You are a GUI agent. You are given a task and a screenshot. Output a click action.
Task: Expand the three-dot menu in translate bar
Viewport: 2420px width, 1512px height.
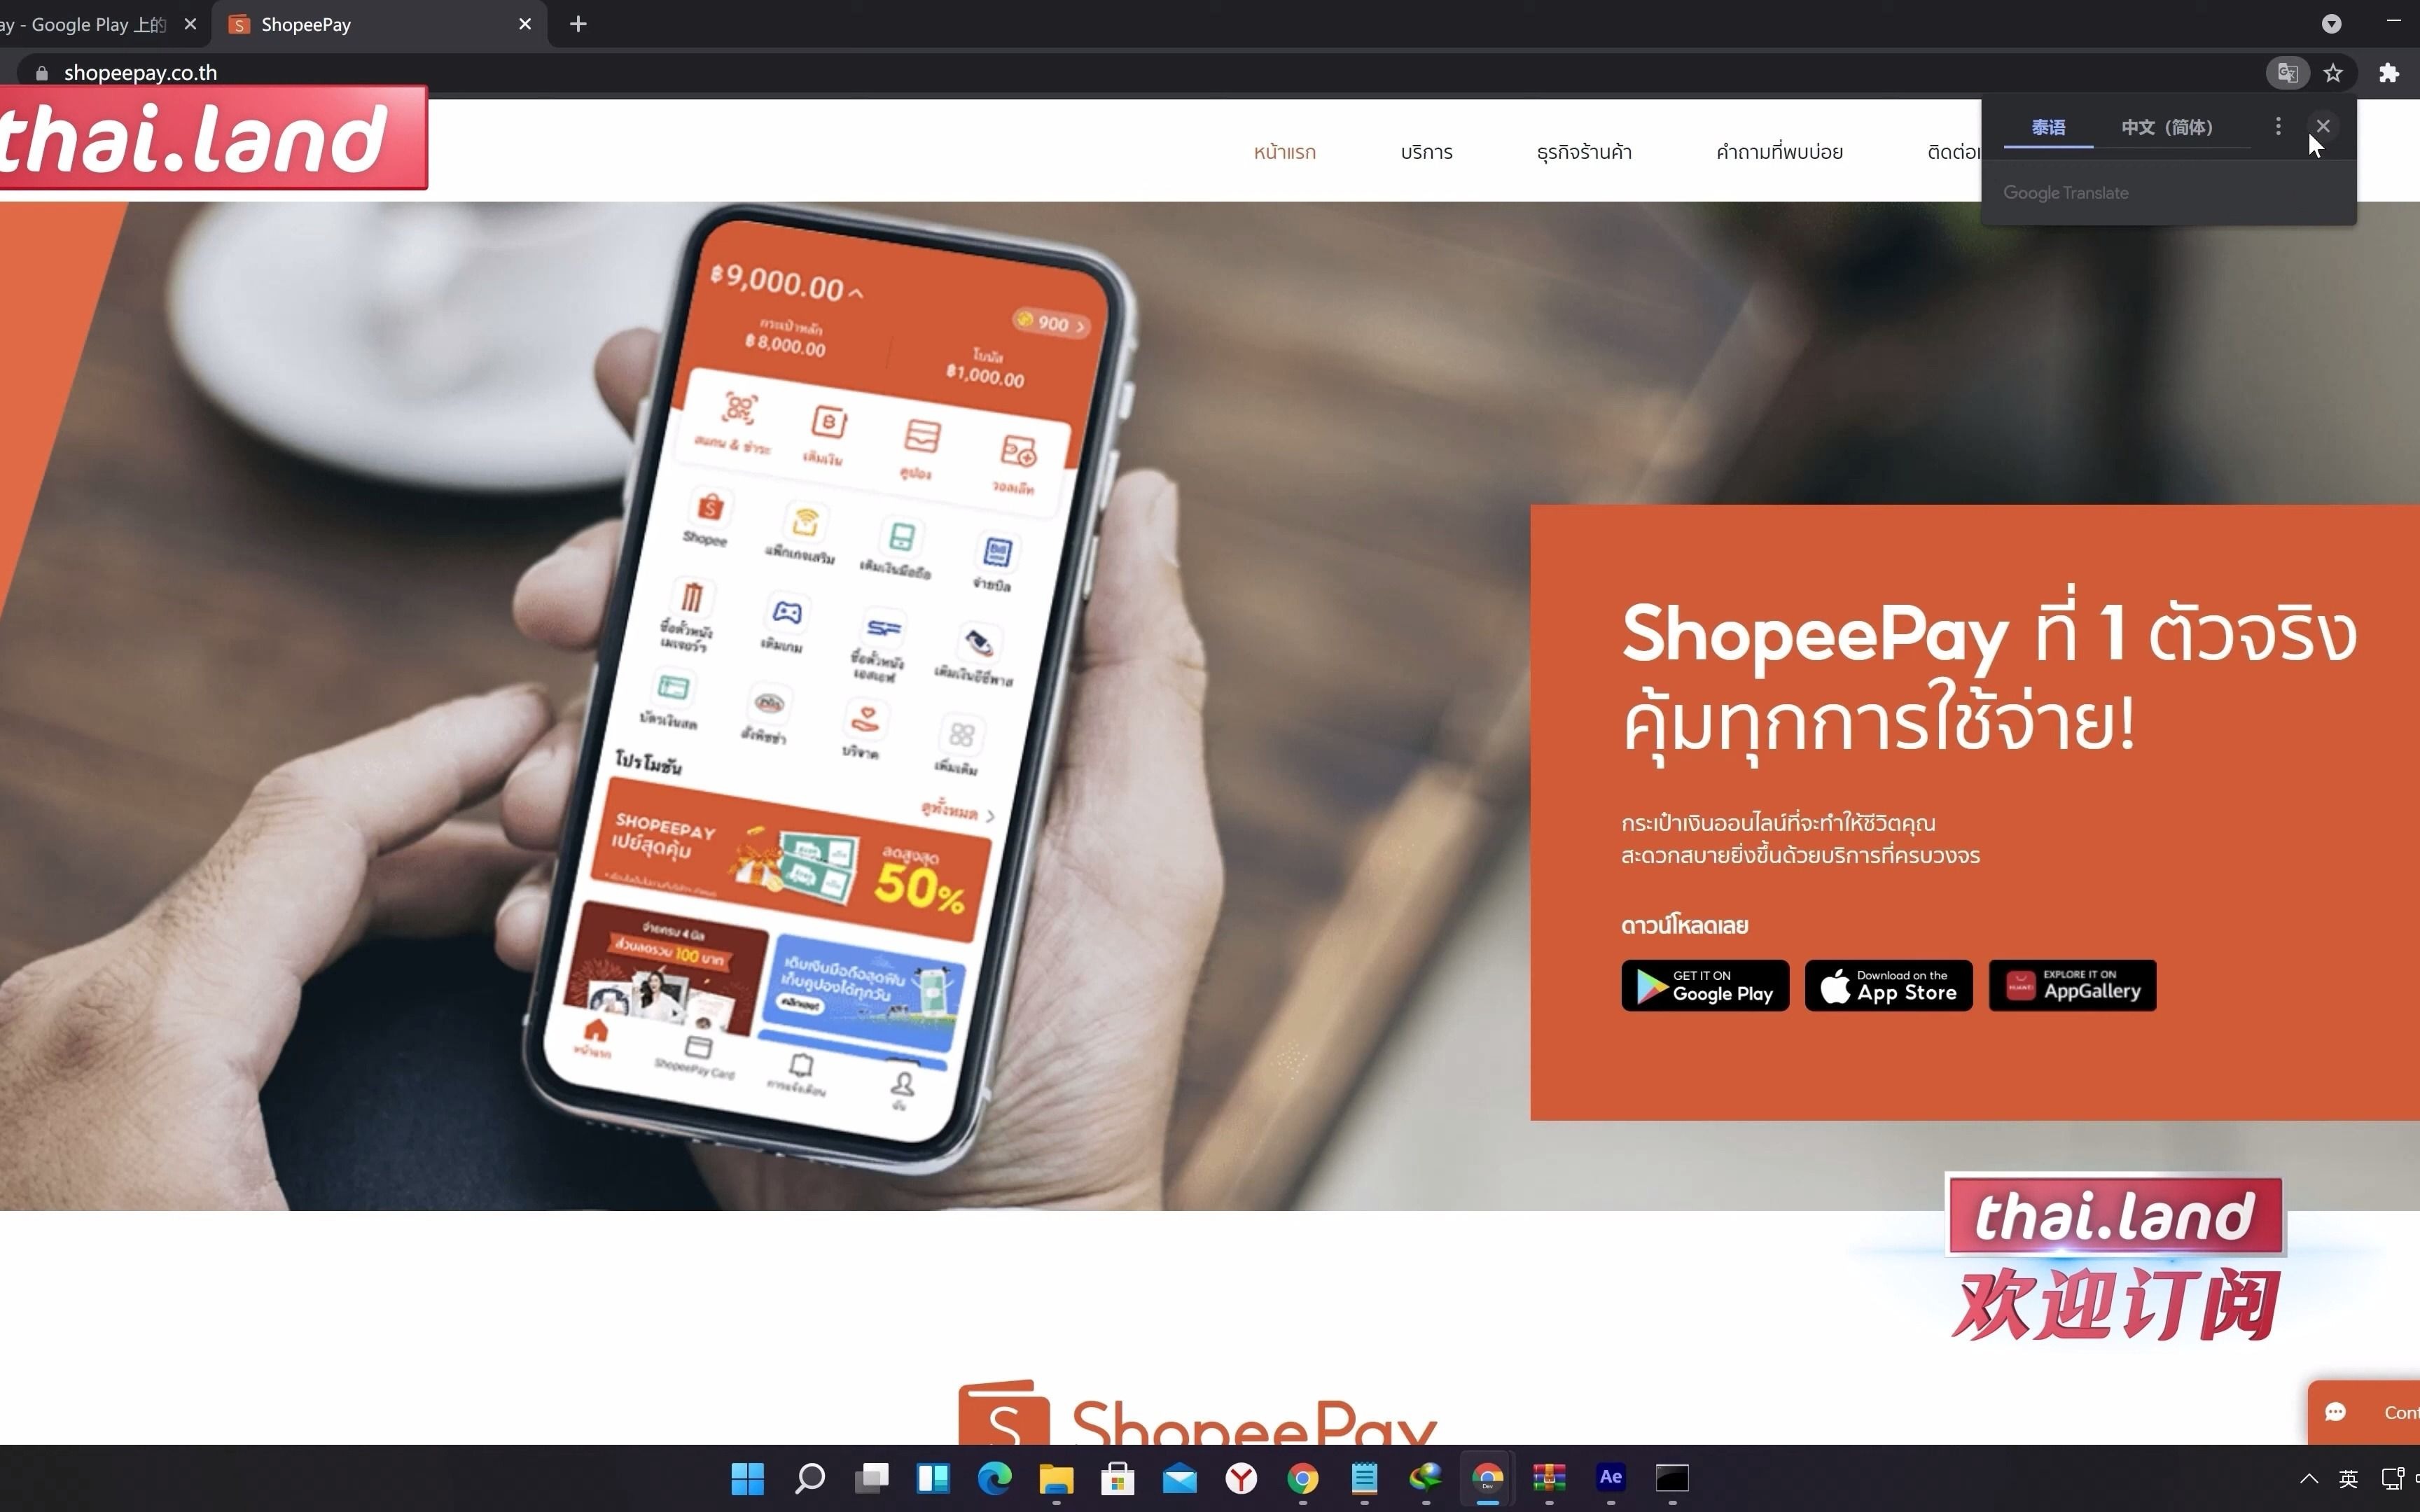(x=2277, y=125)
